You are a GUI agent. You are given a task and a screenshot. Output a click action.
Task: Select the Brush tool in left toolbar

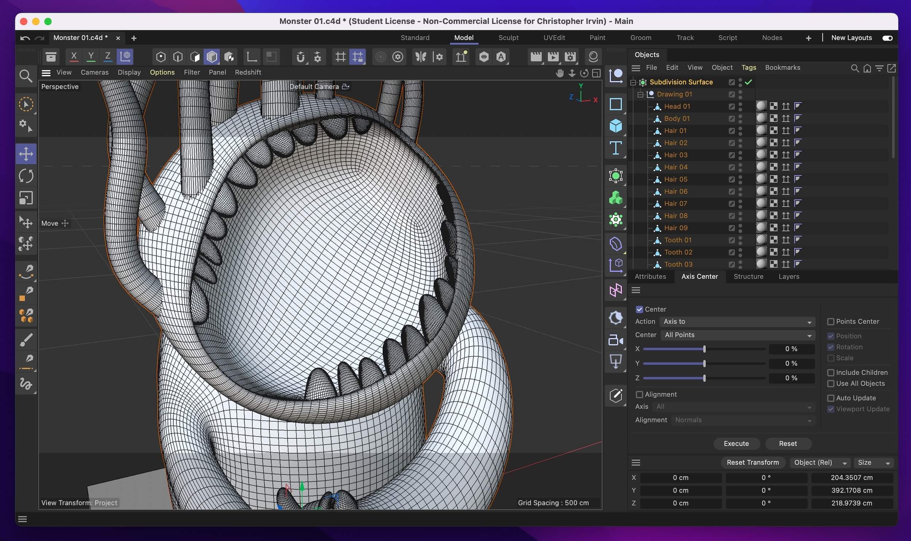[x=26, y=340]
